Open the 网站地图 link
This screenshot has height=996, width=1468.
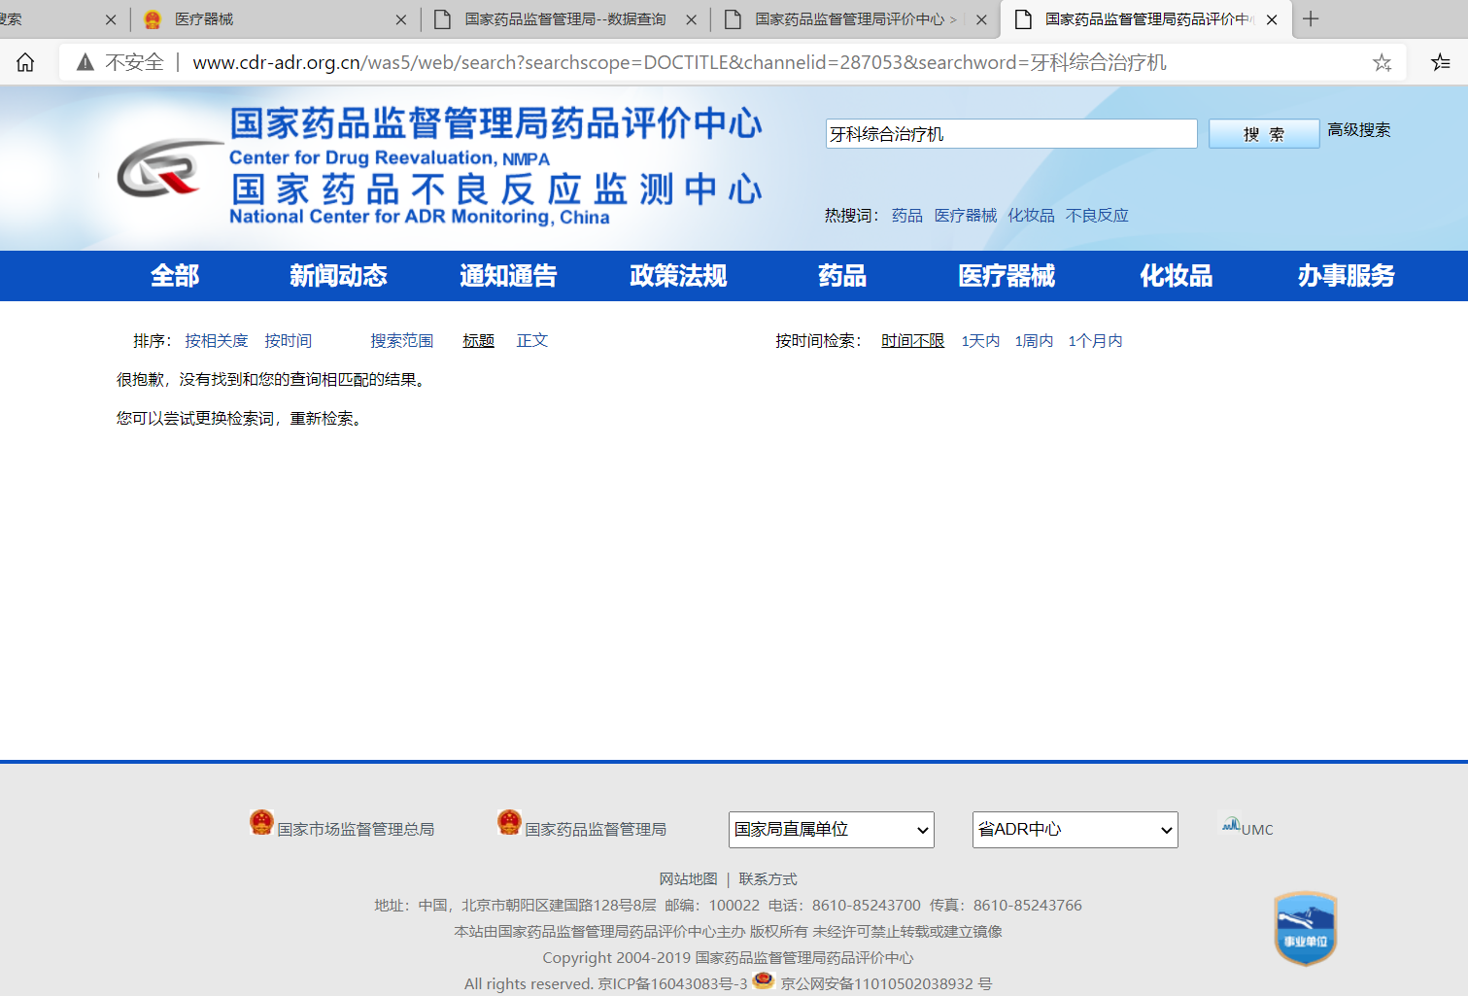pyautogui.click(x=688, y=879)
